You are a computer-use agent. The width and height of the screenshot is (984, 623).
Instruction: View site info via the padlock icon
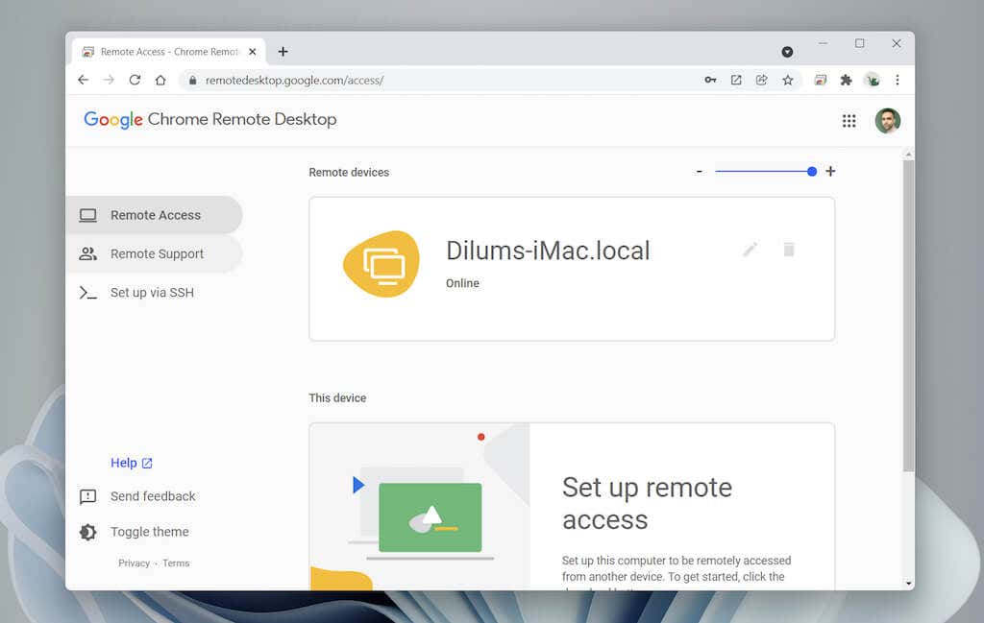click(x=192, y=80)
